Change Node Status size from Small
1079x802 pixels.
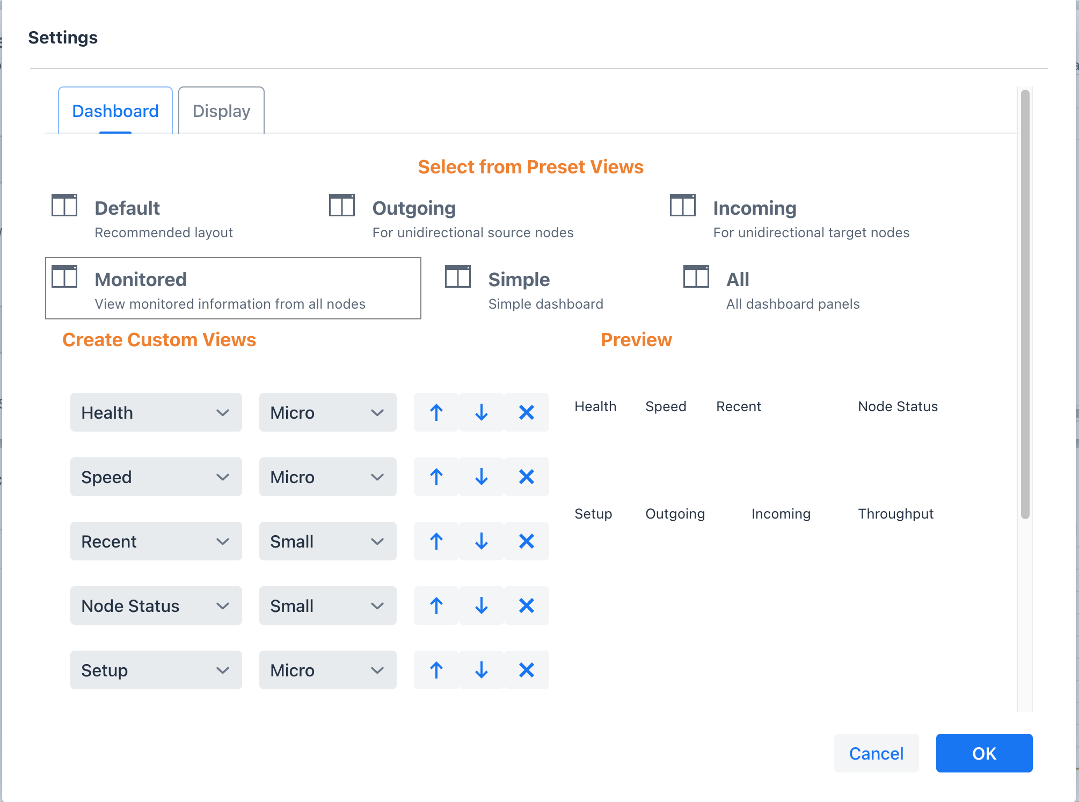(x=327, y=606)
